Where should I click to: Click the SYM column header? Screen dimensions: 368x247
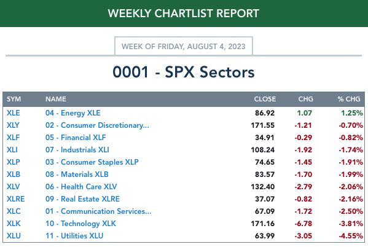(14, 99)
